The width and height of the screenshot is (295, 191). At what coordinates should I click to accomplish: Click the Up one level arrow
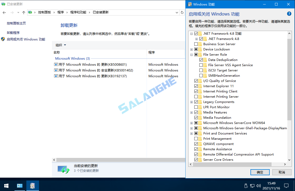click(23, 12)
